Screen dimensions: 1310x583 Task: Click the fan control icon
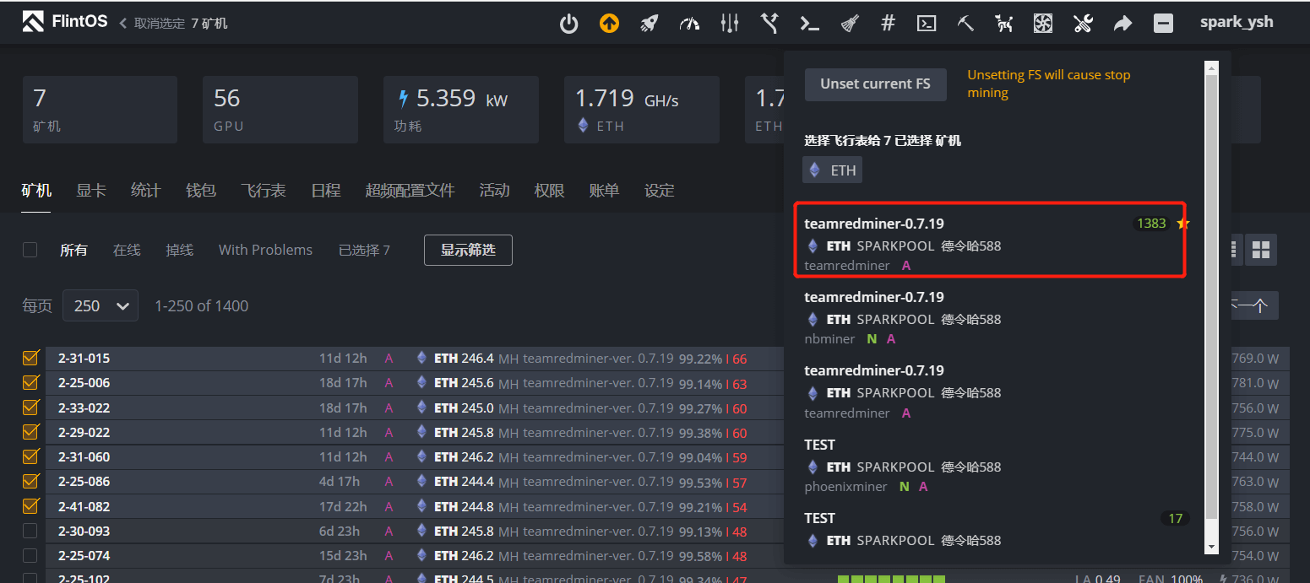1043,24
